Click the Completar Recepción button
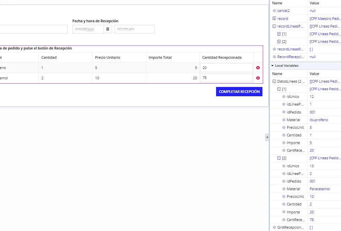The width and height of the screenshot is (341, 231). 239,92
